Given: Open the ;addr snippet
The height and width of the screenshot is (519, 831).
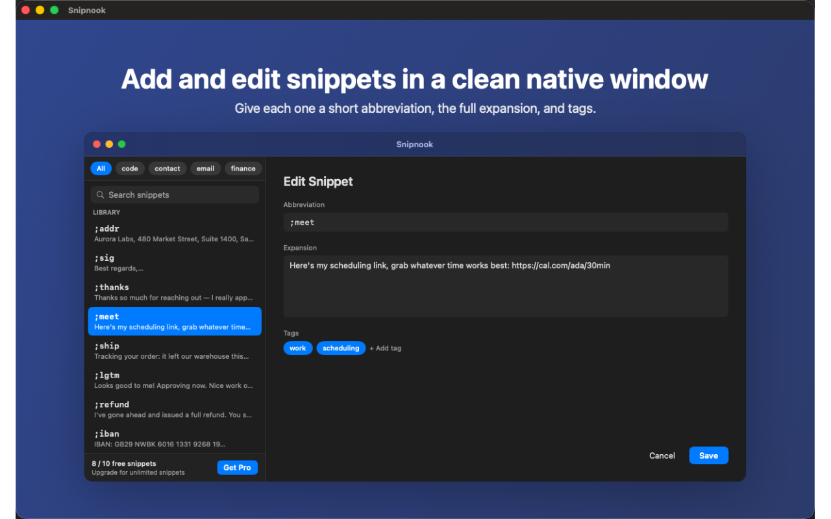Looking at the screenshot, I should click(x=175, y=234).
